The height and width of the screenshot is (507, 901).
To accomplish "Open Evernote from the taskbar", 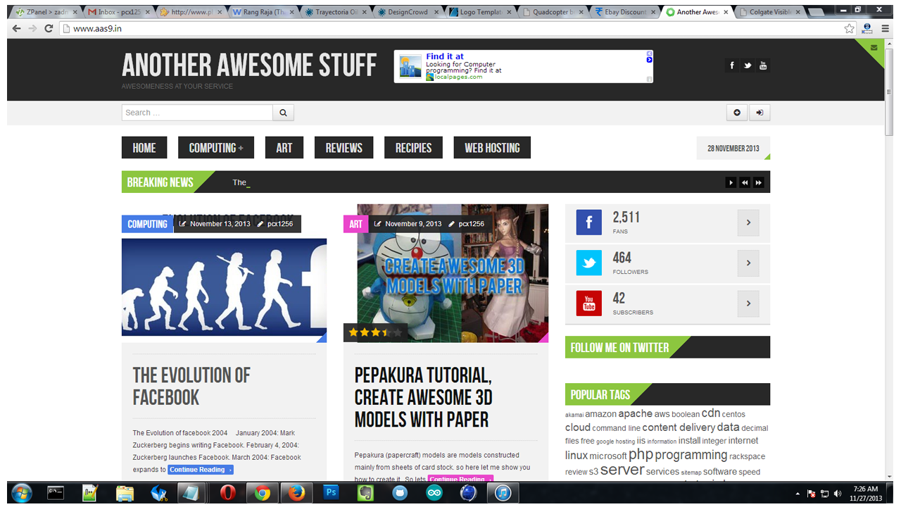I will [365, 494].
